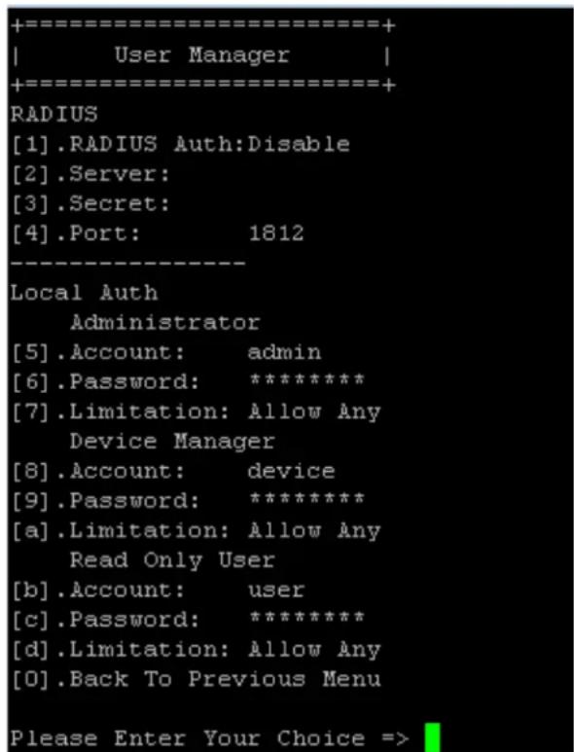Click the Local Auth section heading
The height and width of the screenshot is (752, 574).
(x=84, y=293)
